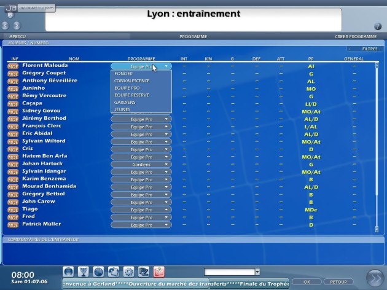Expand Johan Hartock's Gardiens programme dropdown
This screenshot has width=387, height=290.
point(141,165)
